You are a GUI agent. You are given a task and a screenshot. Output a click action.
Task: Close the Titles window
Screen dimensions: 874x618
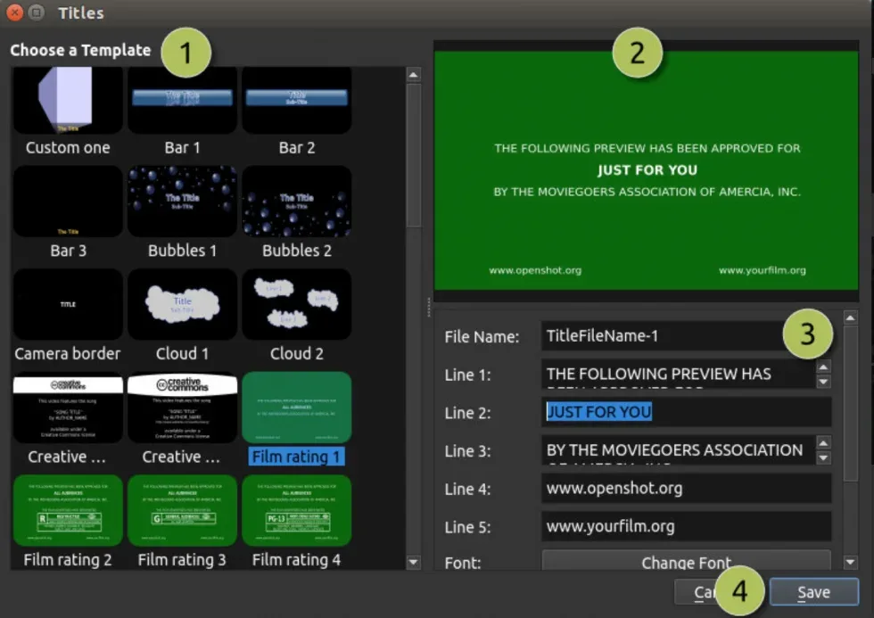pos(15,12)
